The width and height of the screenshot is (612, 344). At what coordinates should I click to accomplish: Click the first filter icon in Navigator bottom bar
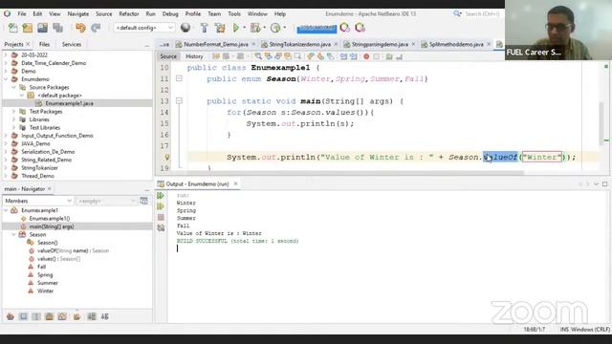tap(11, 316)
